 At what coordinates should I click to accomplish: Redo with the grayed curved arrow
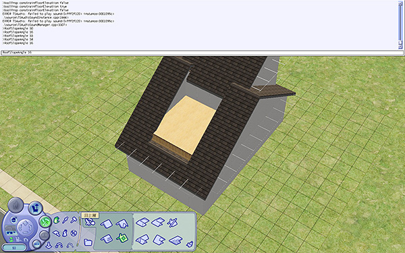point(70,245)
